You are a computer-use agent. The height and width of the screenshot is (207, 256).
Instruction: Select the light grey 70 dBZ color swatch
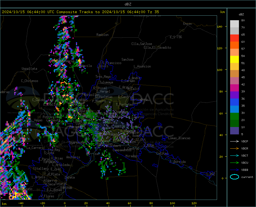(x=234, y=24)
